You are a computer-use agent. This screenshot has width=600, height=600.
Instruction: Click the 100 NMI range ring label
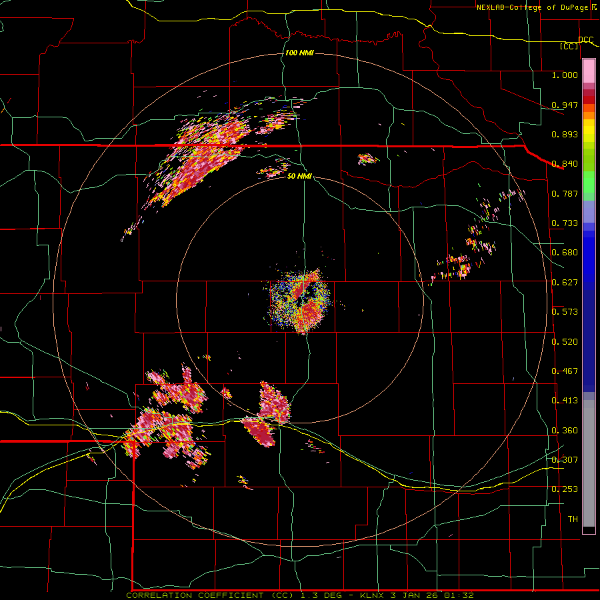[x=299, y=53]
